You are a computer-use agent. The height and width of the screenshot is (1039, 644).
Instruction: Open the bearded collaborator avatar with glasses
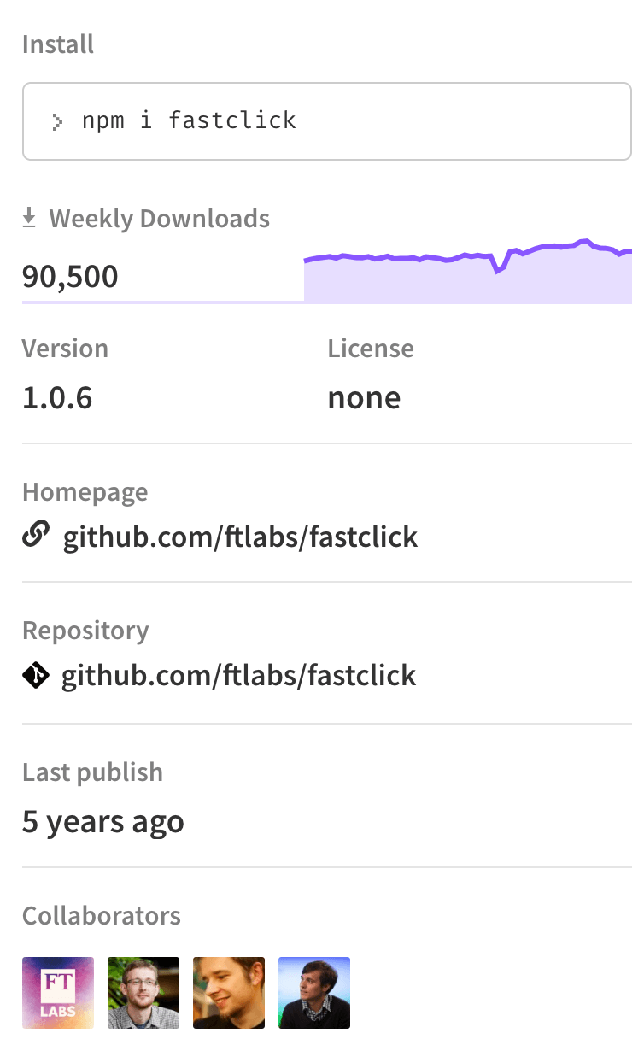tap(143, 992)
